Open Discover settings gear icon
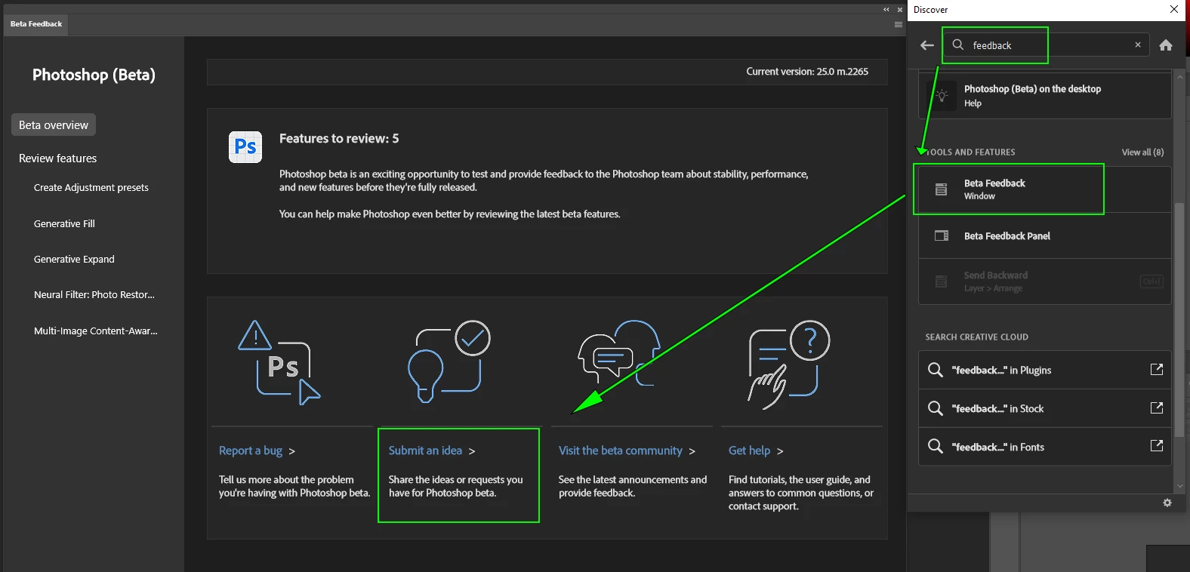The image size is (1190, 572). click(1167, 503)
